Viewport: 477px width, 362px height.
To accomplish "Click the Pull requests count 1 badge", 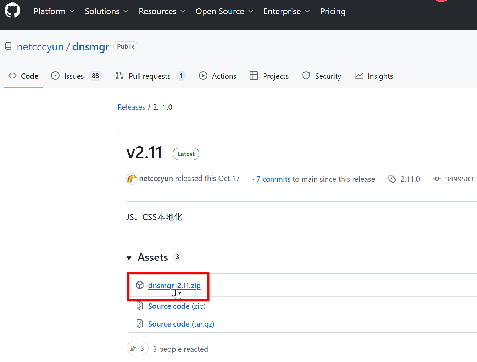I will click(181, 76).
